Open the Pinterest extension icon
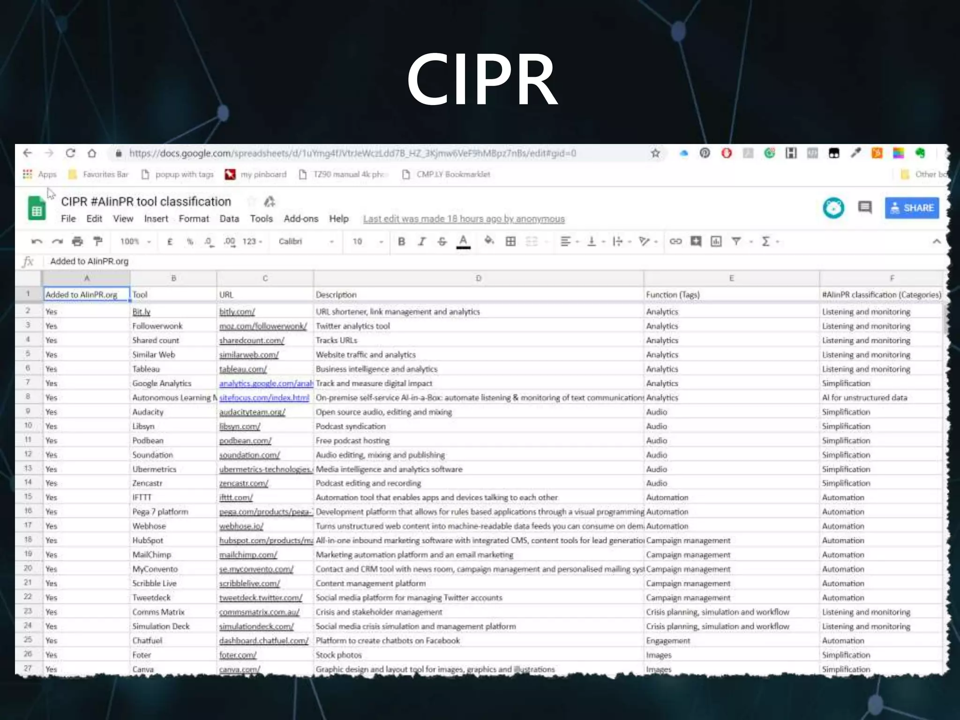 [705, 153]
